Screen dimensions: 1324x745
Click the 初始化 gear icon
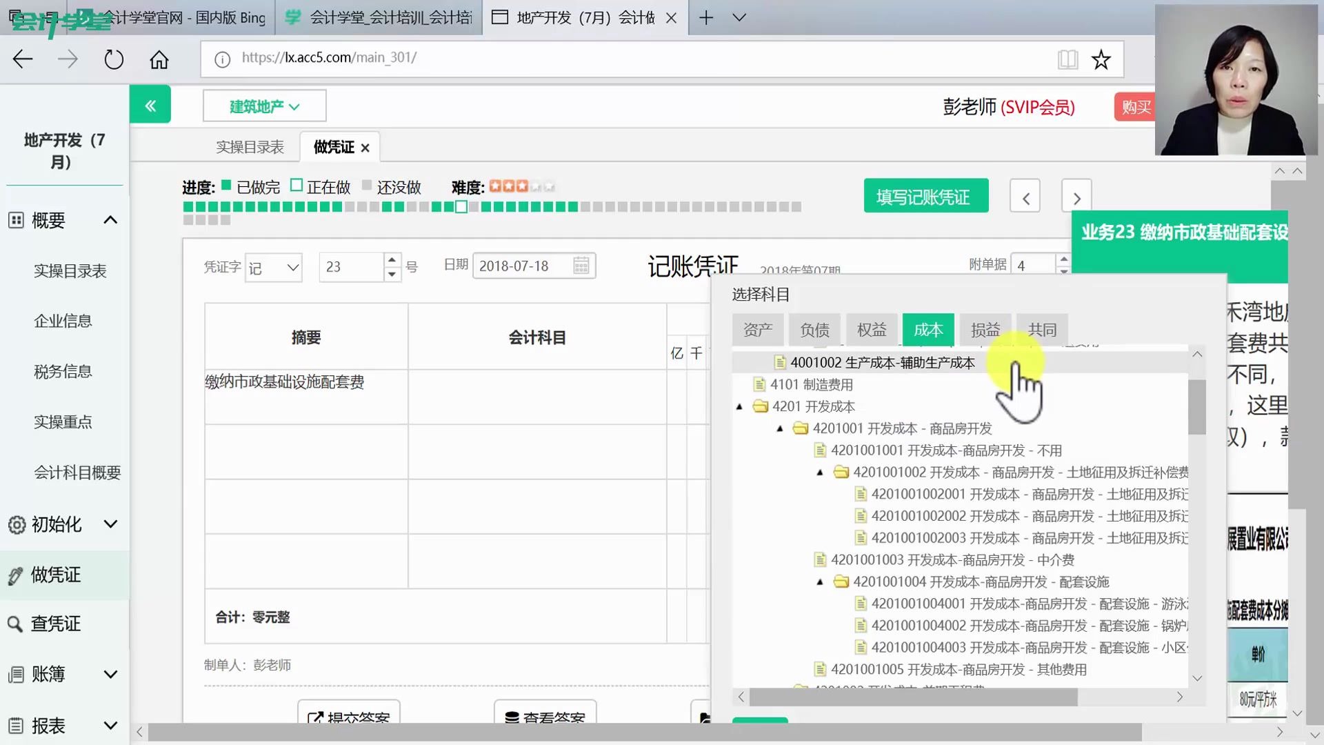point(15,524)
